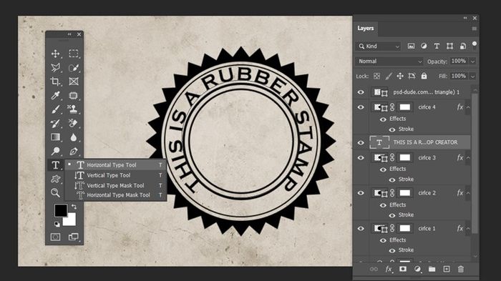Hide the cirlce 3 layer

coord(361,158)
